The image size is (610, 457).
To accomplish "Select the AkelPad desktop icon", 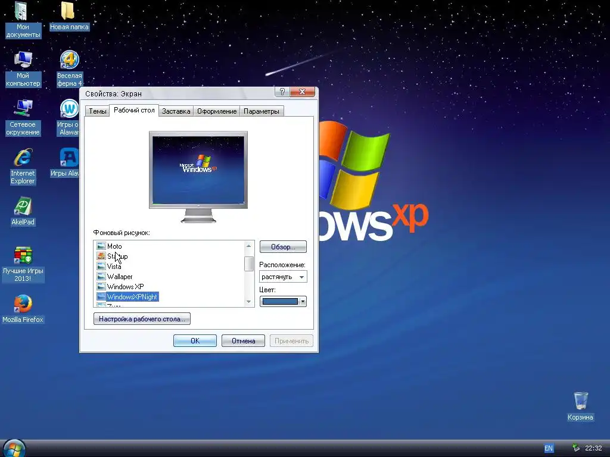I will tap(23, 211).
